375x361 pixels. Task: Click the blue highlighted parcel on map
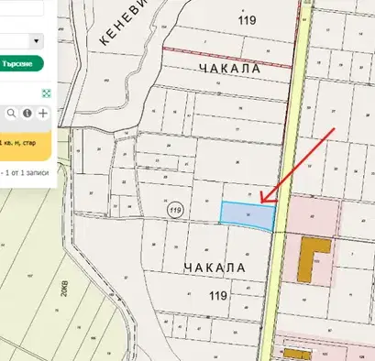tap(248, 215)
